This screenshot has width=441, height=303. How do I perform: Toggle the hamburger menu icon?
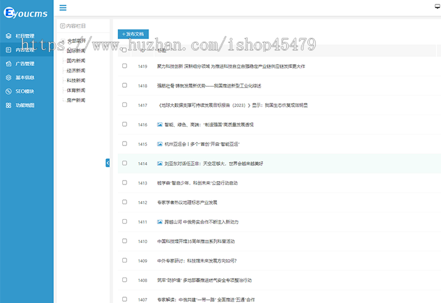[x=63, y=8]
